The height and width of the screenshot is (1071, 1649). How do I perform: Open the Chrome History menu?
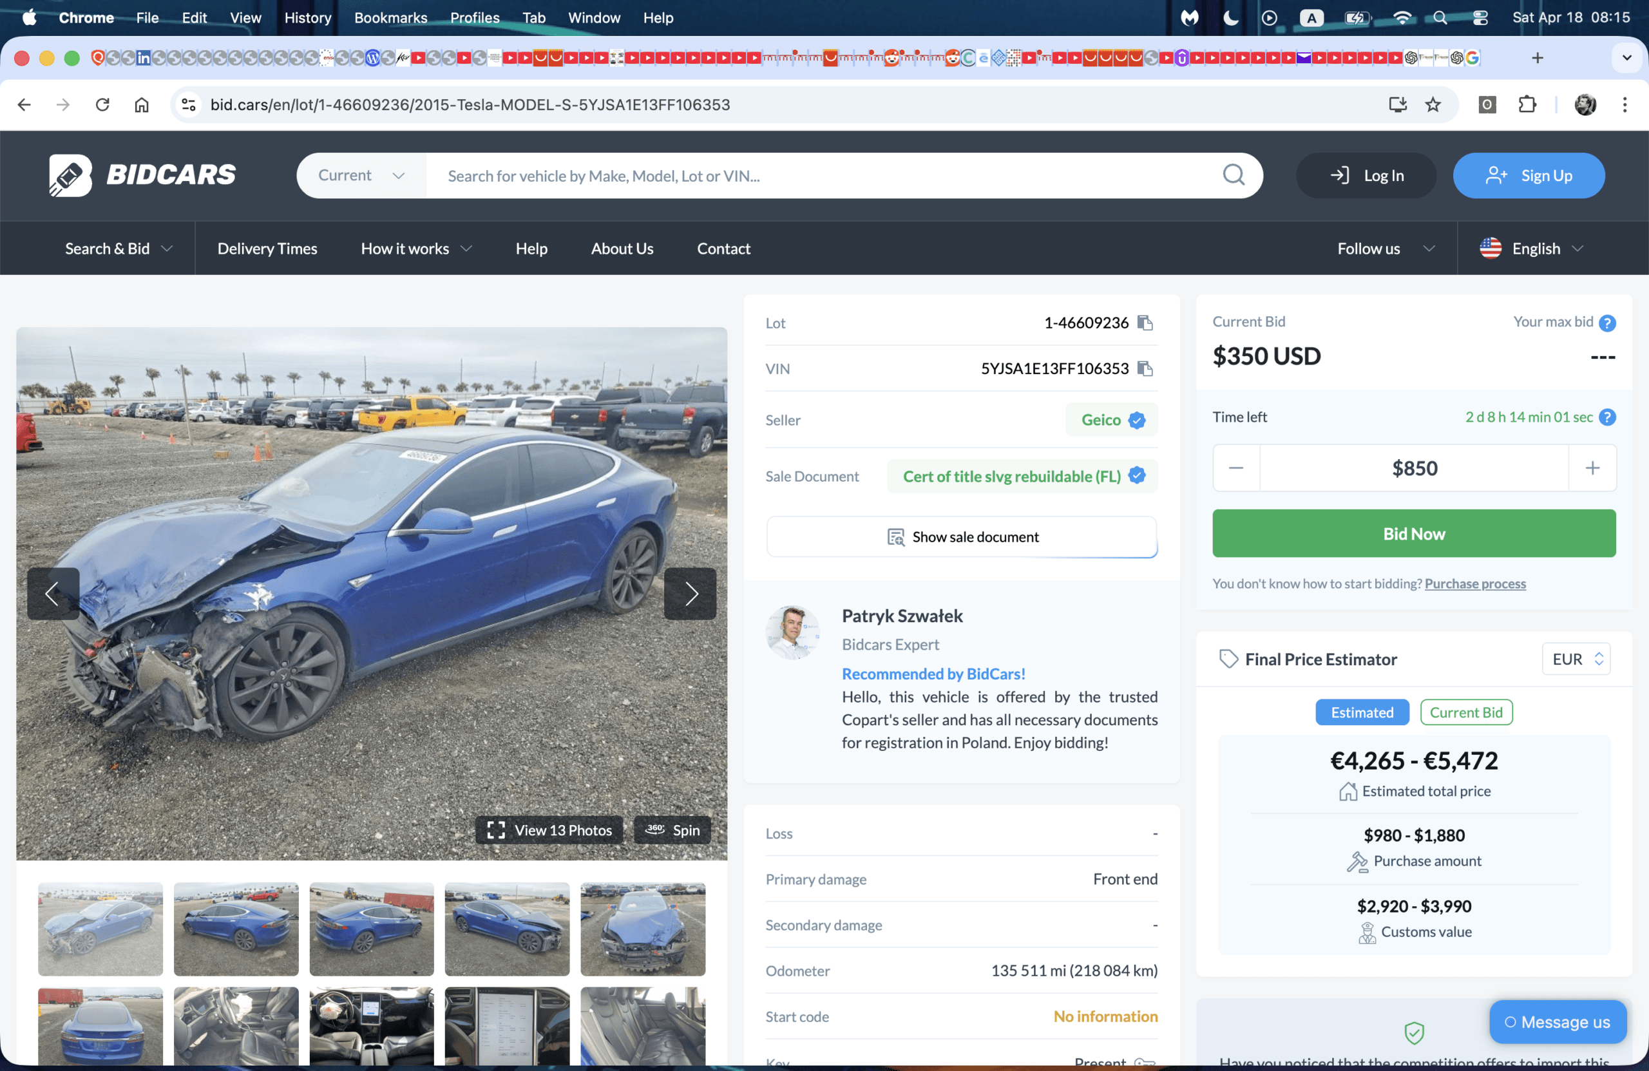click(x=308, y=17)
